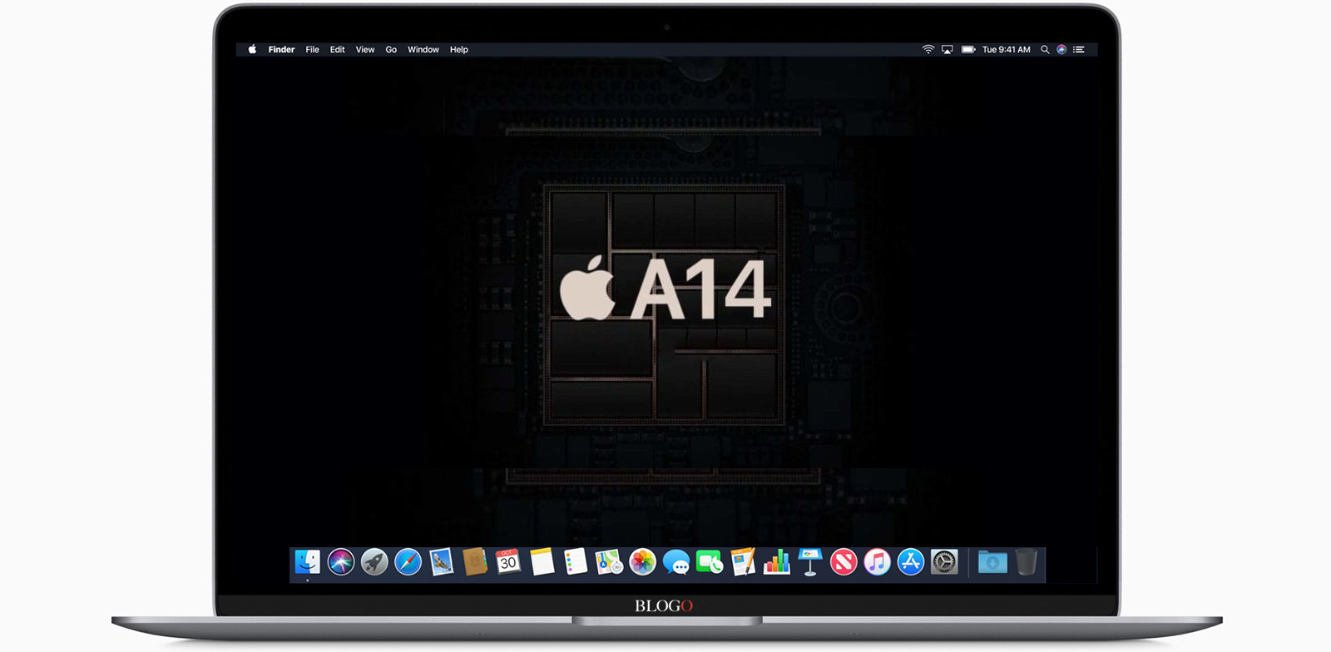The height and width of the screenshot is (652, 1331).
Task: Open AirPlay display menu icon
Action: [948, 50]
